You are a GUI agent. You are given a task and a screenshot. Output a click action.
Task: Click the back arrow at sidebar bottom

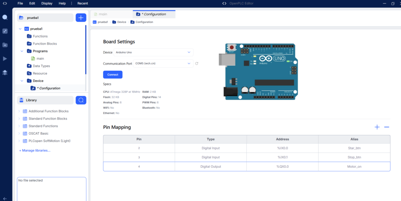point(5,199)
